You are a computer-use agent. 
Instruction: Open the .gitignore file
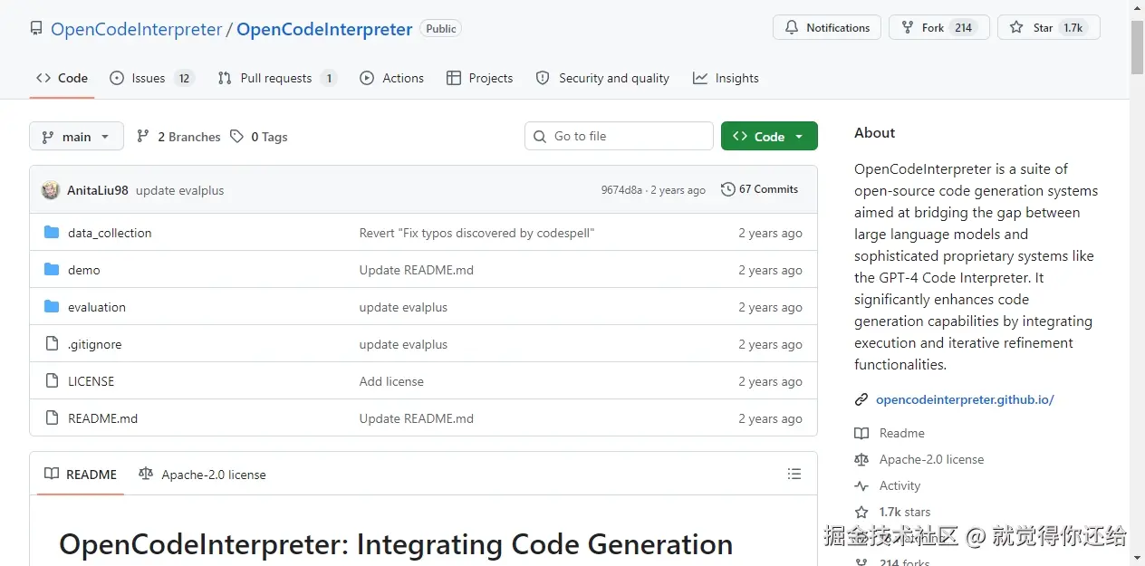pos(94,344)
